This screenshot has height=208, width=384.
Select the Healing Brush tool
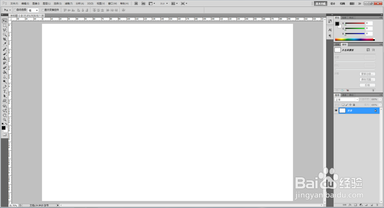tap(4, 49)
